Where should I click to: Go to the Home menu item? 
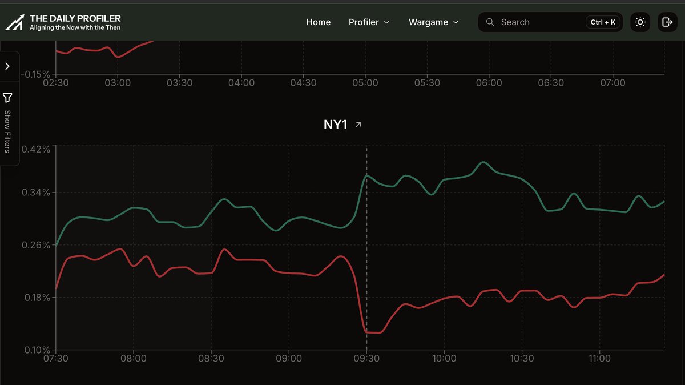click(x=319, y=22)
